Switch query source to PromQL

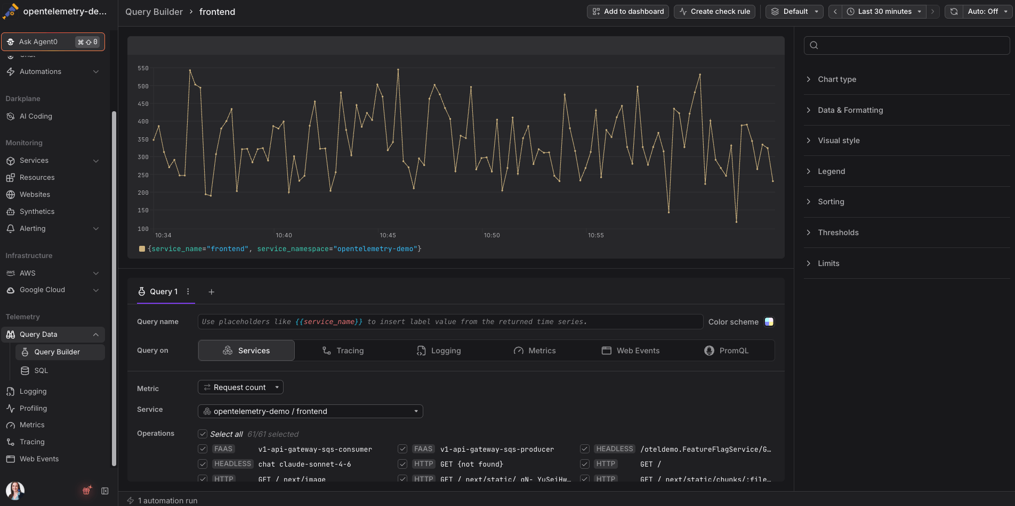727,351
